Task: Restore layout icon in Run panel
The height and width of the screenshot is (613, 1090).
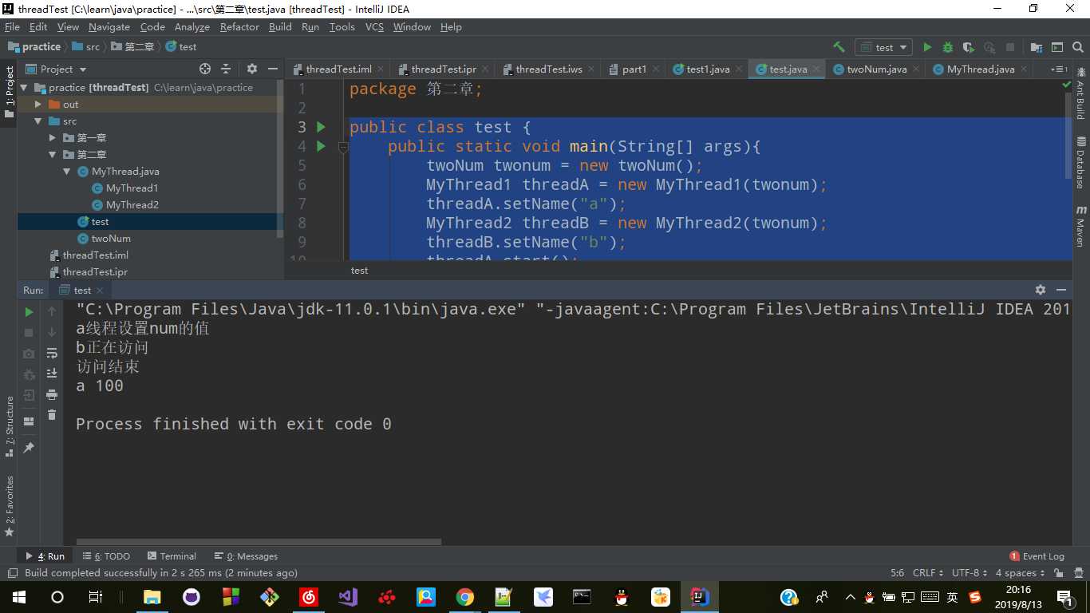Action: click(29, 421)
